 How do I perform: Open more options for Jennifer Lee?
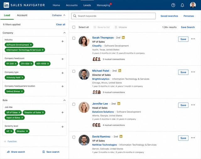(193, 105)
